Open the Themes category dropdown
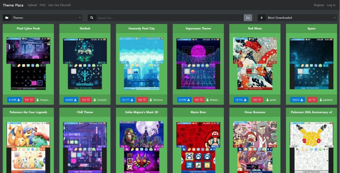The height and width of the screenshot is (173, 340). [x=46, y=18]
